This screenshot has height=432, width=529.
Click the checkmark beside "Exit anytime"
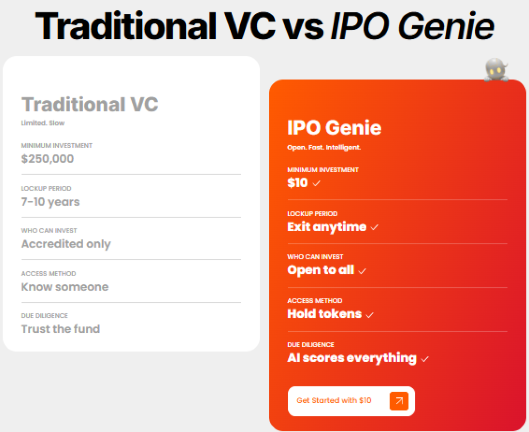coord(375,227)
